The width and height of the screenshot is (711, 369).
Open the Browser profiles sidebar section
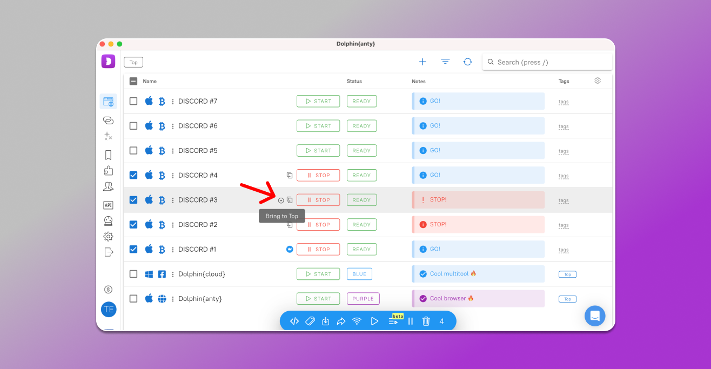(x=108, y=102)
